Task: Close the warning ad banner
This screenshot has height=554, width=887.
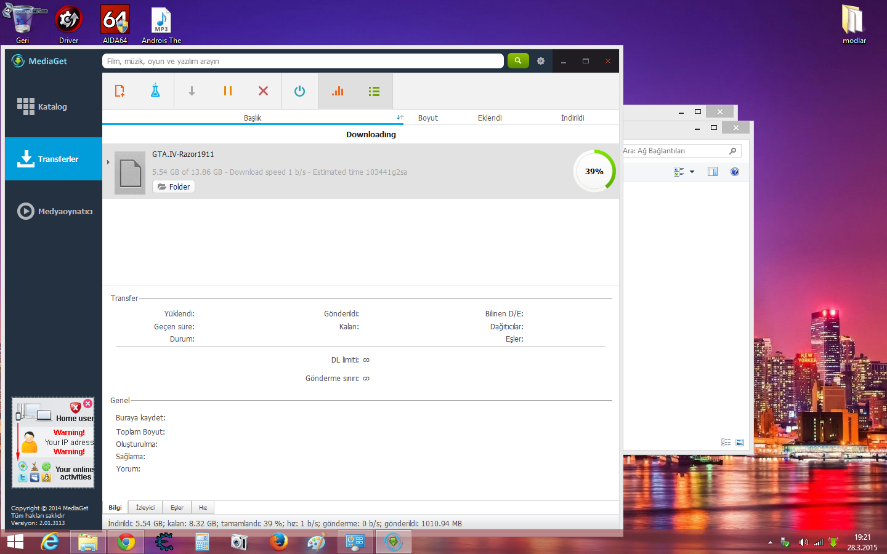Action: click(88, 403)
